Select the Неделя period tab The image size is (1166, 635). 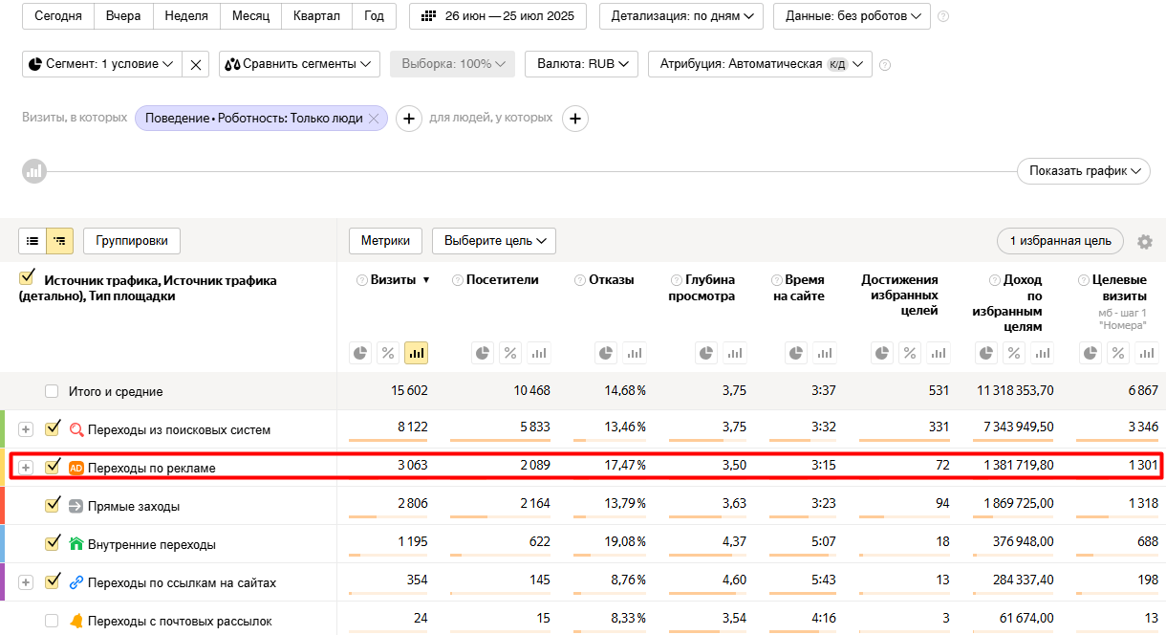[x=185, y=15]
